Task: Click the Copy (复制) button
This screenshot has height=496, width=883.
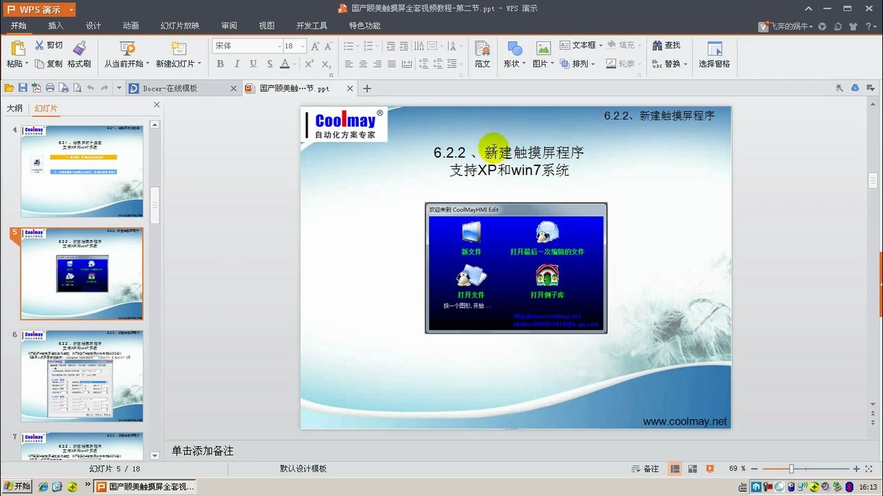Action: pos(48,63)
